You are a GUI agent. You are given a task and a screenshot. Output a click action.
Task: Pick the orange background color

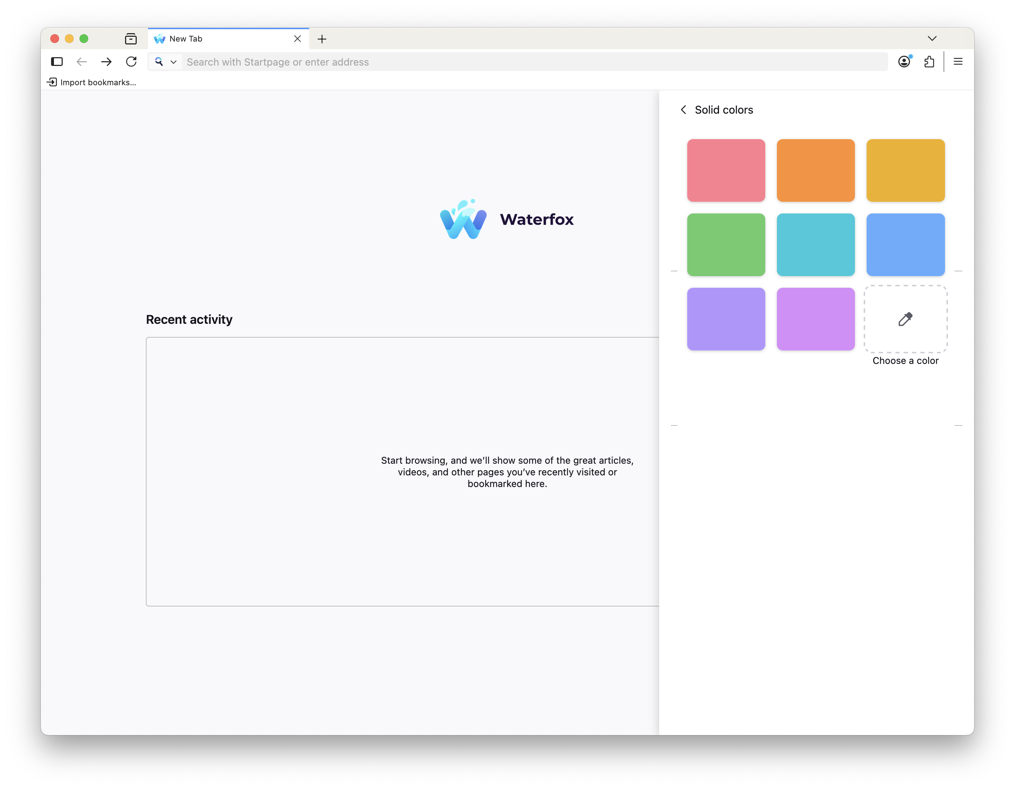[815, 170]
